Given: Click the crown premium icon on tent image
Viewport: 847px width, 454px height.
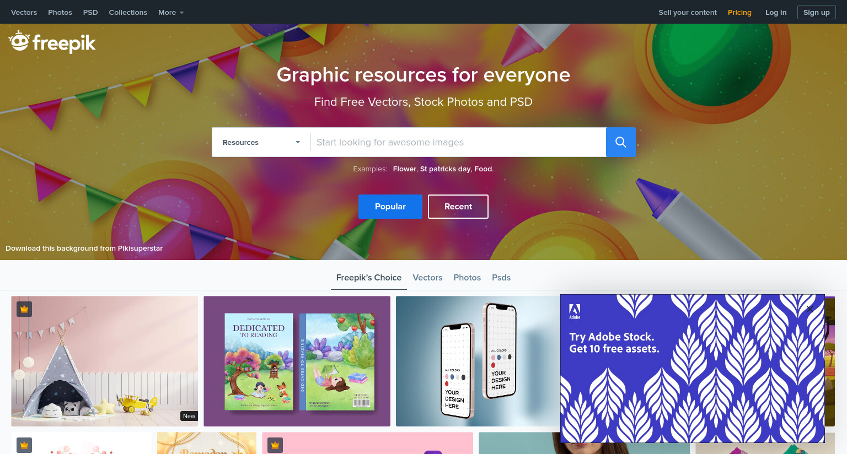Looking at the screenshot, I should pos(24,309).
